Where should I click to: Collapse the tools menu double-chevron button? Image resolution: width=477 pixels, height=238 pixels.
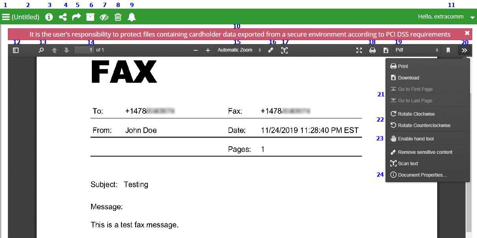[464, 50]
